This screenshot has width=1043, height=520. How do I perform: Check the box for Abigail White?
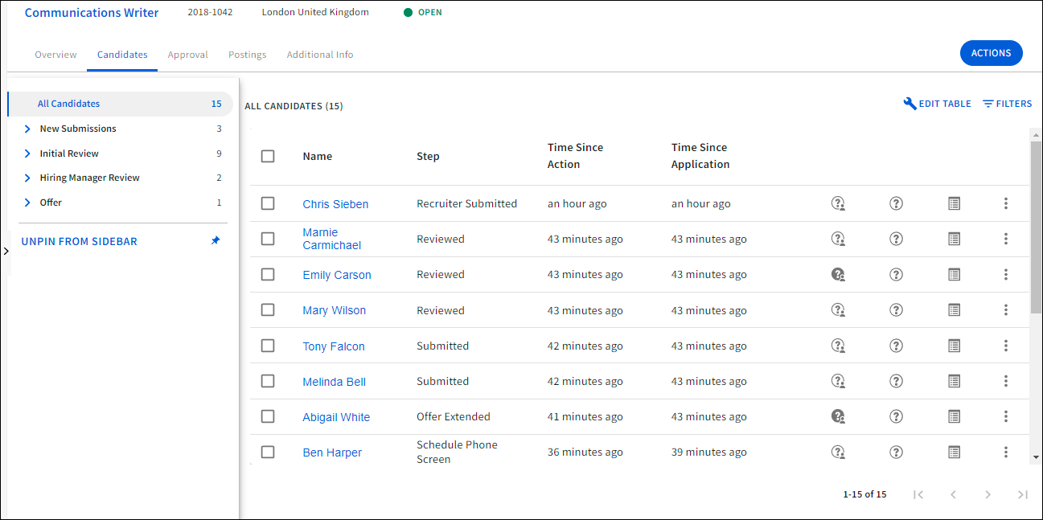tap(268, 416)
